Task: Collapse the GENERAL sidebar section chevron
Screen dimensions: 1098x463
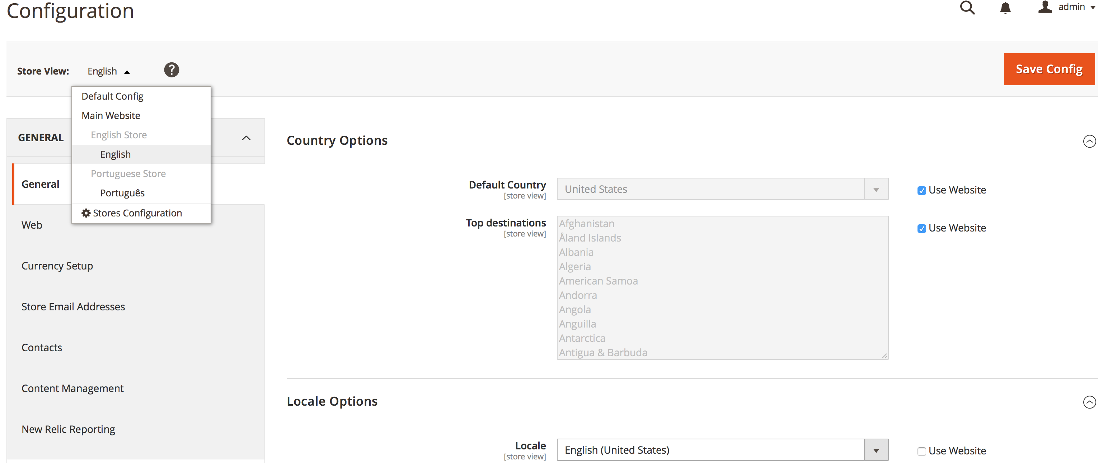Action: click(246, 138)
